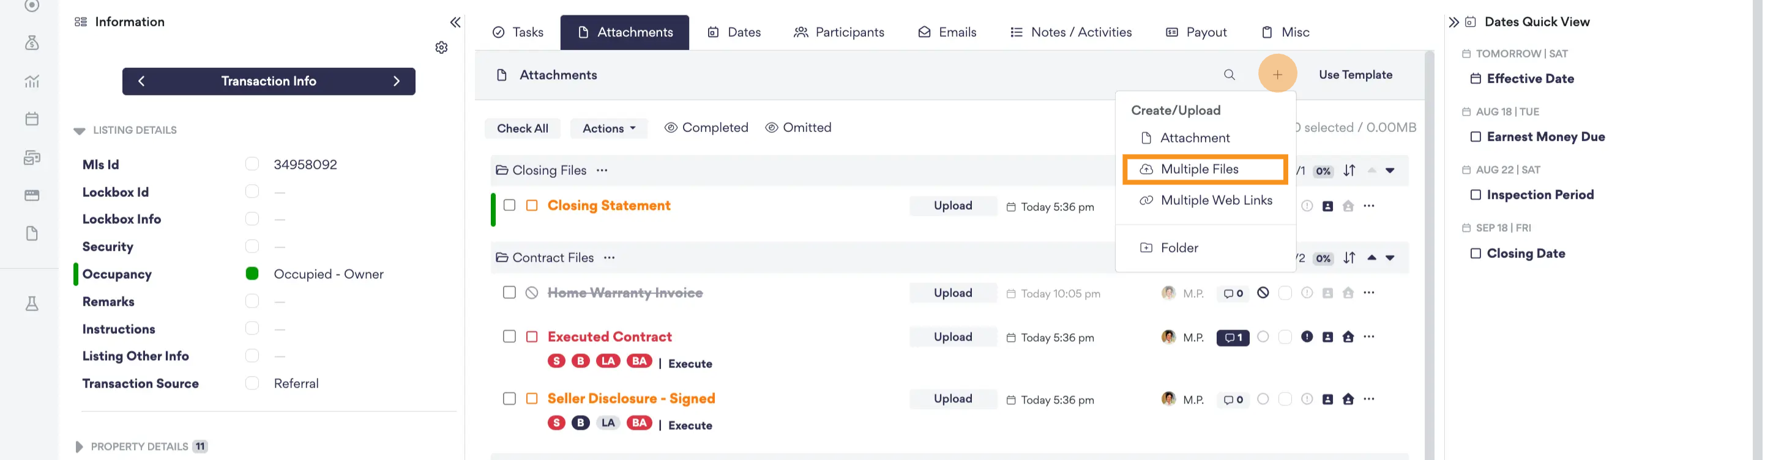The width and height of the screenshot is (1765, 460).
Task: Open comments on Home Warranty Invoice
Action: click(x=1233, y=293)
